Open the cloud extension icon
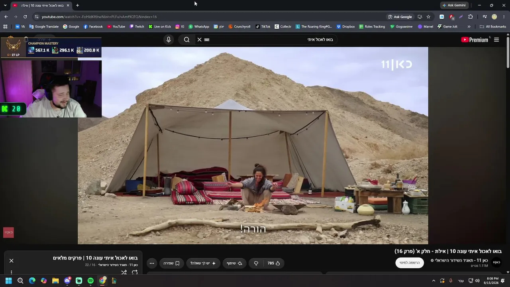 (441, 17)
